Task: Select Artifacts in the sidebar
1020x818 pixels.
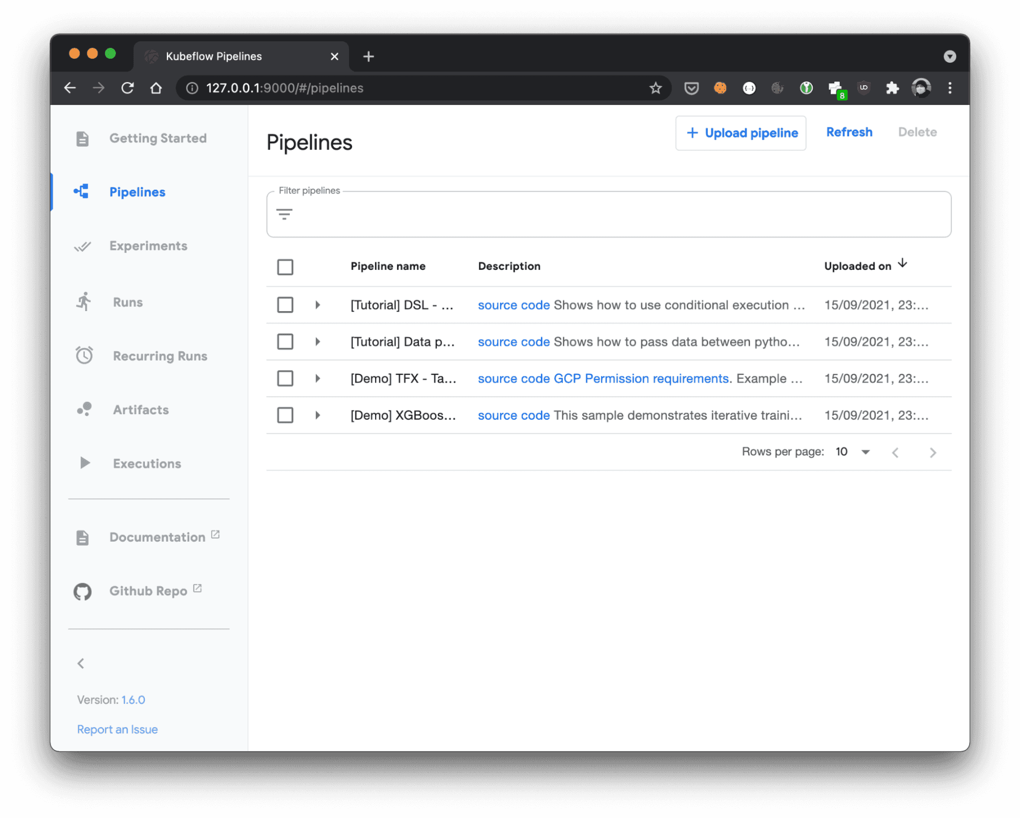Action: tap(141, 410)
